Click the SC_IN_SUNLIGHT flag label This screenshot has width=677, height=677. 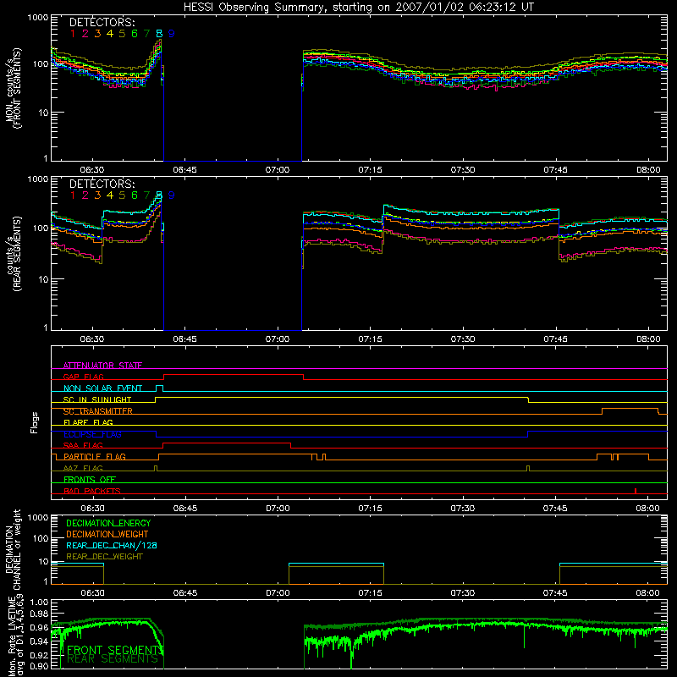pos(97,399)
